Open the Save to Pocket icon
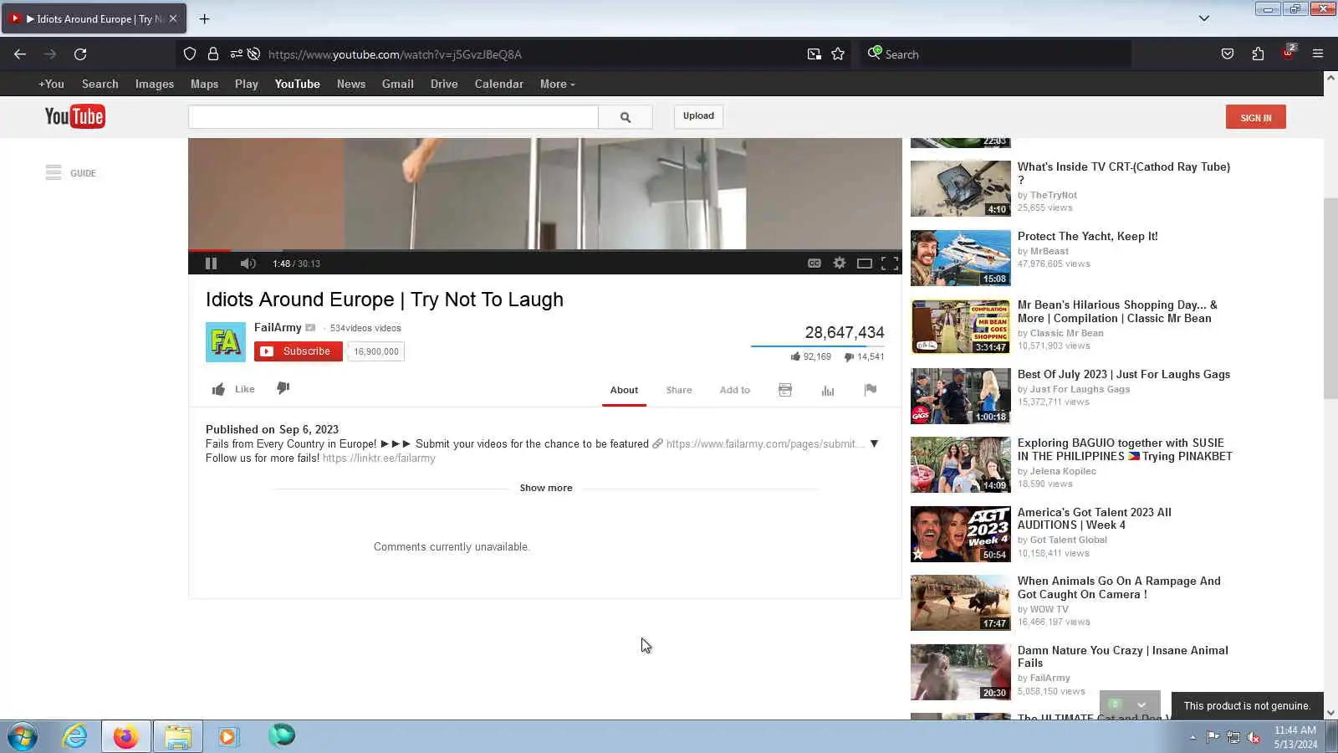The width and height of the screenshot is (1338, 753). coord(1228,54)
